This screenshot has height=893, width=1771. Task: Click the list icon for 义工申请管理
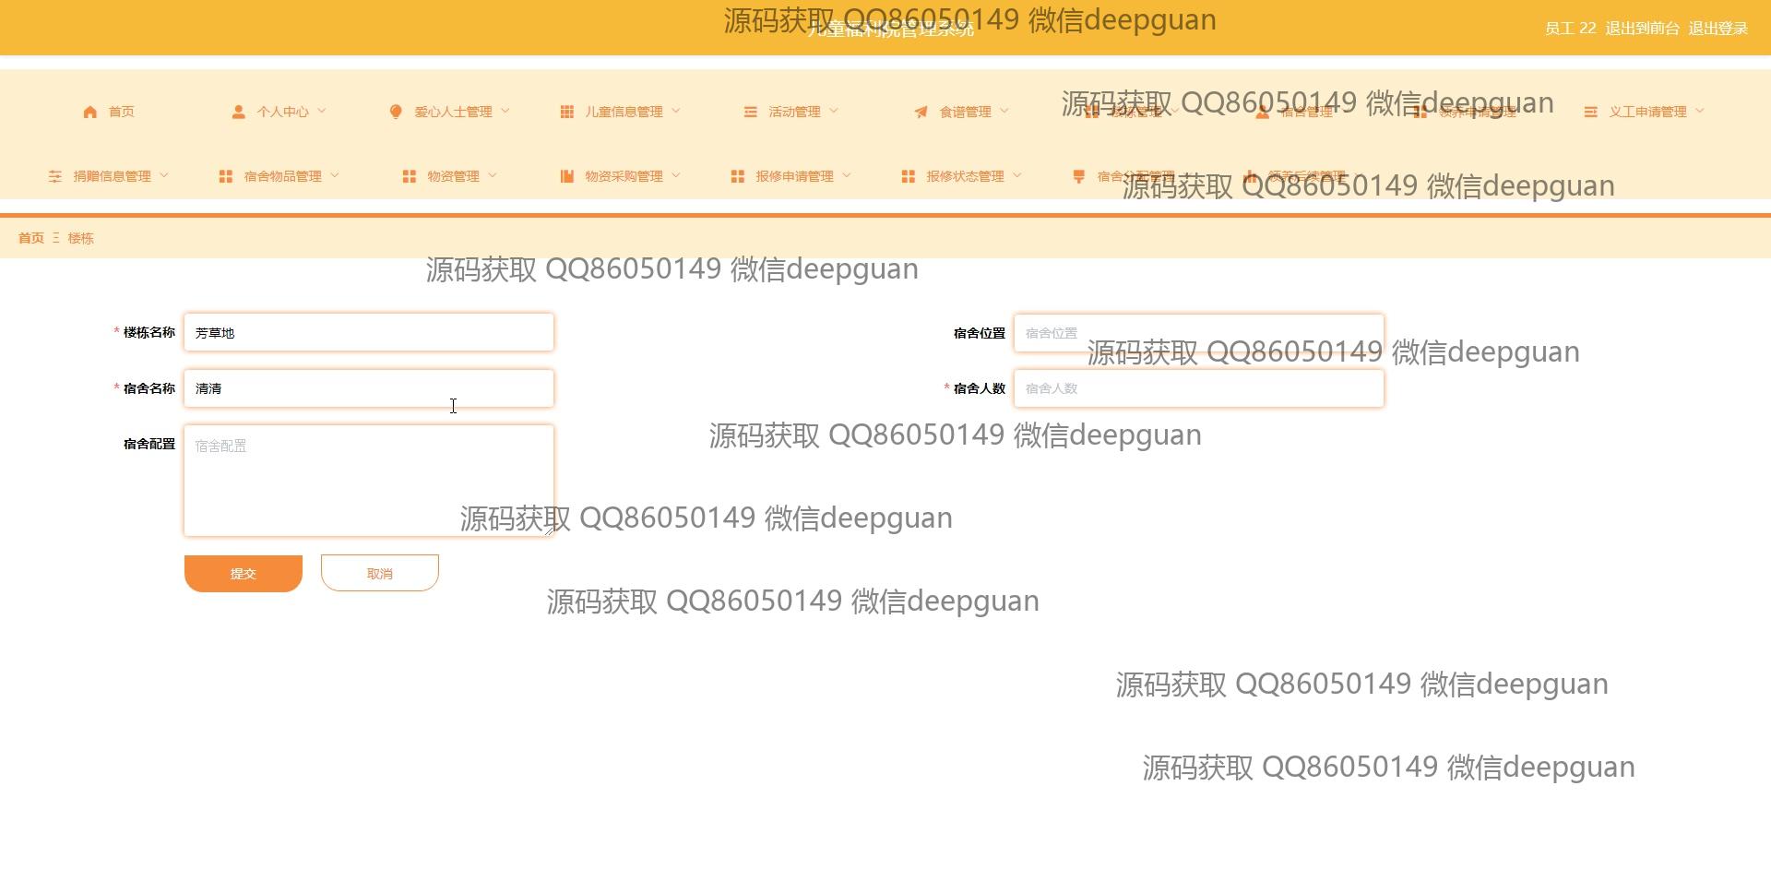[1590, 112]
